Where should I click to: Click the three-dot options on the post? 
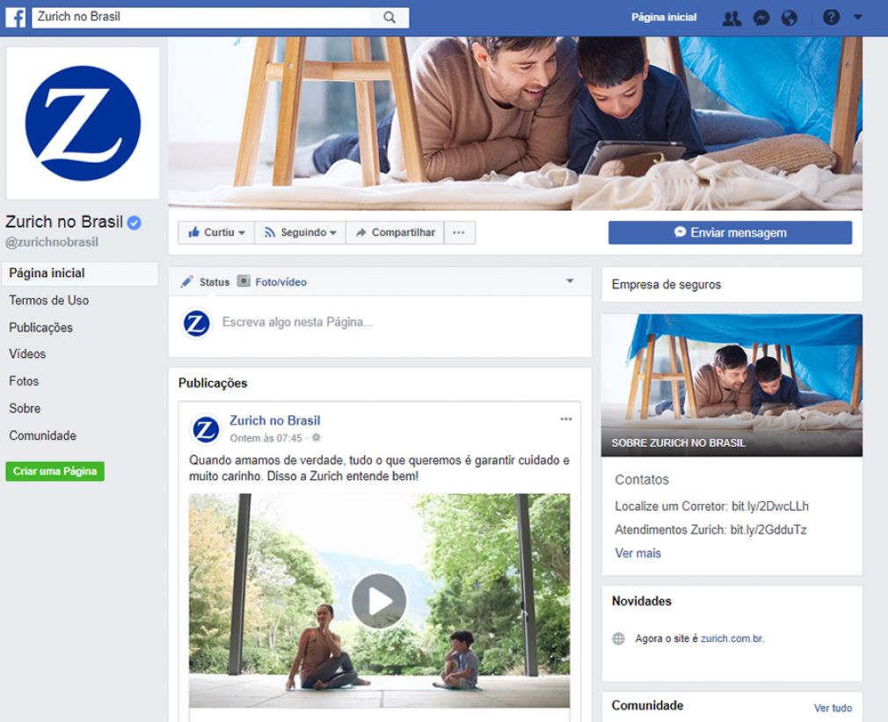point(565,419)
